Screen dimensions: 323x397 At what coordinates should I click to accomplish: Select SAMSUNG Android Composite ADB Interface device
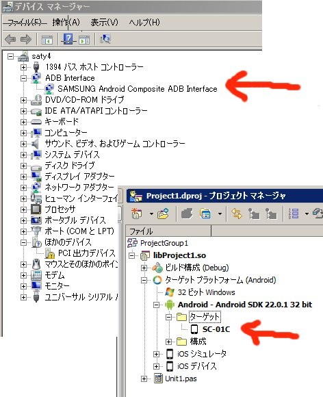point(138,89)
